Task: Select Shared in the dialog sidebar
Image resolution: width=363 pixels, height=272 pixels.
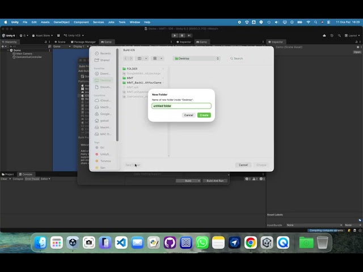Action: tap(103, 60)
